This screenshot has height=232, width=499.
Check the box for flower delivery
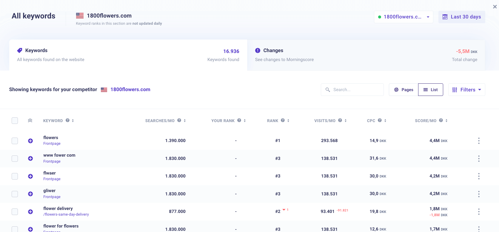pos(15,212)
